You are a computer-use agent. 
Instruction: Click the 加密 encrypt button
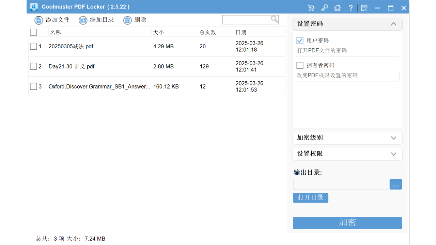[347, 223]
